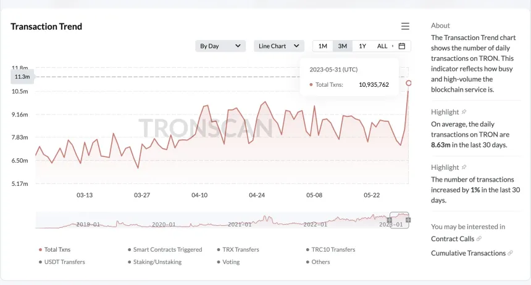Image resolution: width=531 pixels, height=285 pixels.
Task: Click link icon next to Contract Calls
Action: coord(480,239)
